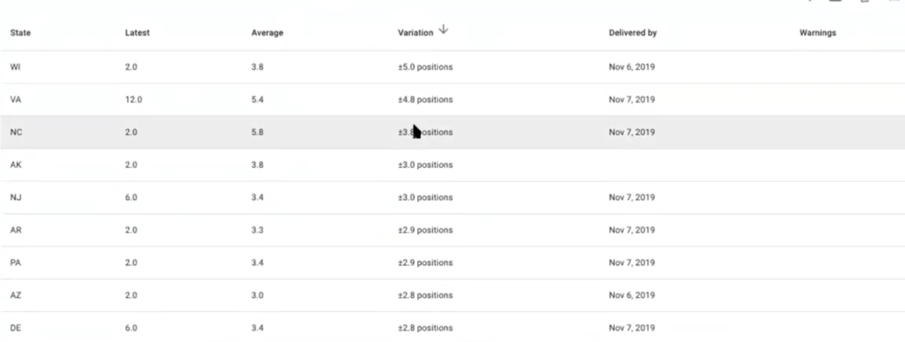Select the PA state cell

click(16, 262)
